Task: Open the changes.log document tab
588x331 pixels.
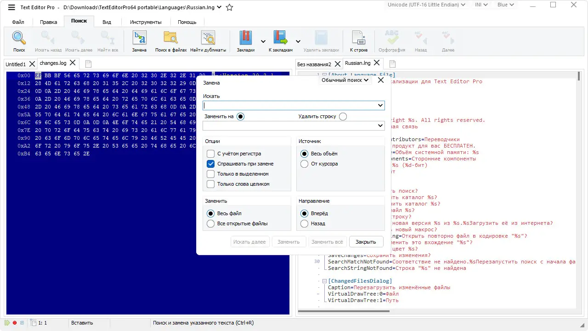Action: click(x=52, y=63)
